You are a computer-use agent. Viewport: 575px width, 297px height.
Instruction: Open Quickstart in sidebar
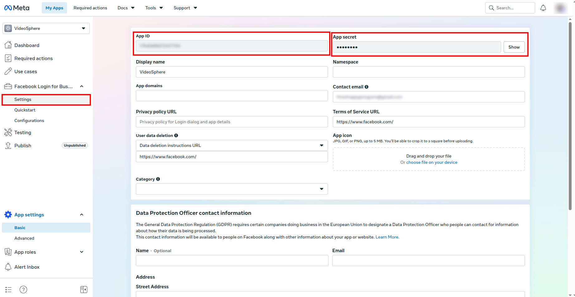[25, 110]
